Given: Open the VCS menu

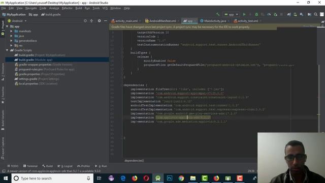Looking at the screenshot, I should (x=105, y=8).
